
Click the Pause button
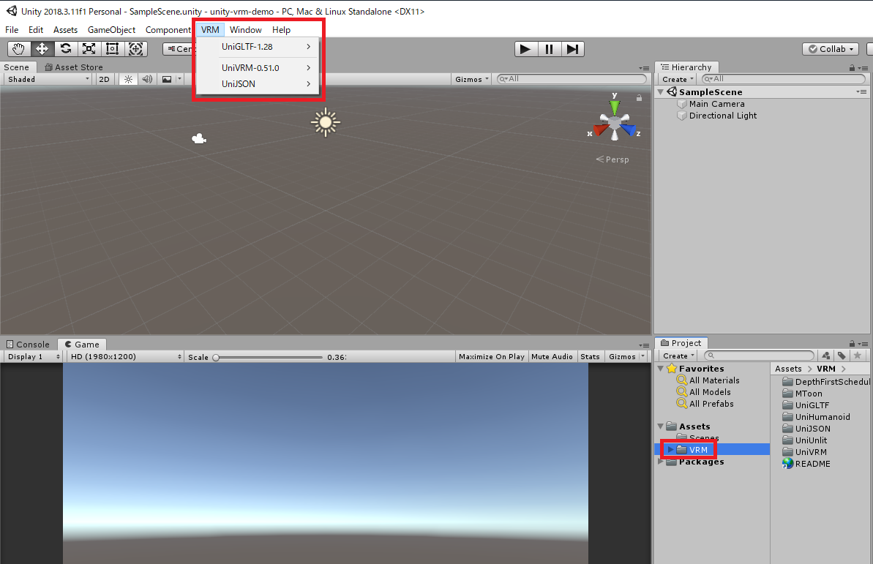tap(549, 49)
